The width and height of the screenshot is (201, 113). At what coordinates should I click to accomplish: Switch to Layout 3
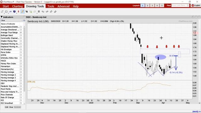pyautogui.click(x=152, y=6)
